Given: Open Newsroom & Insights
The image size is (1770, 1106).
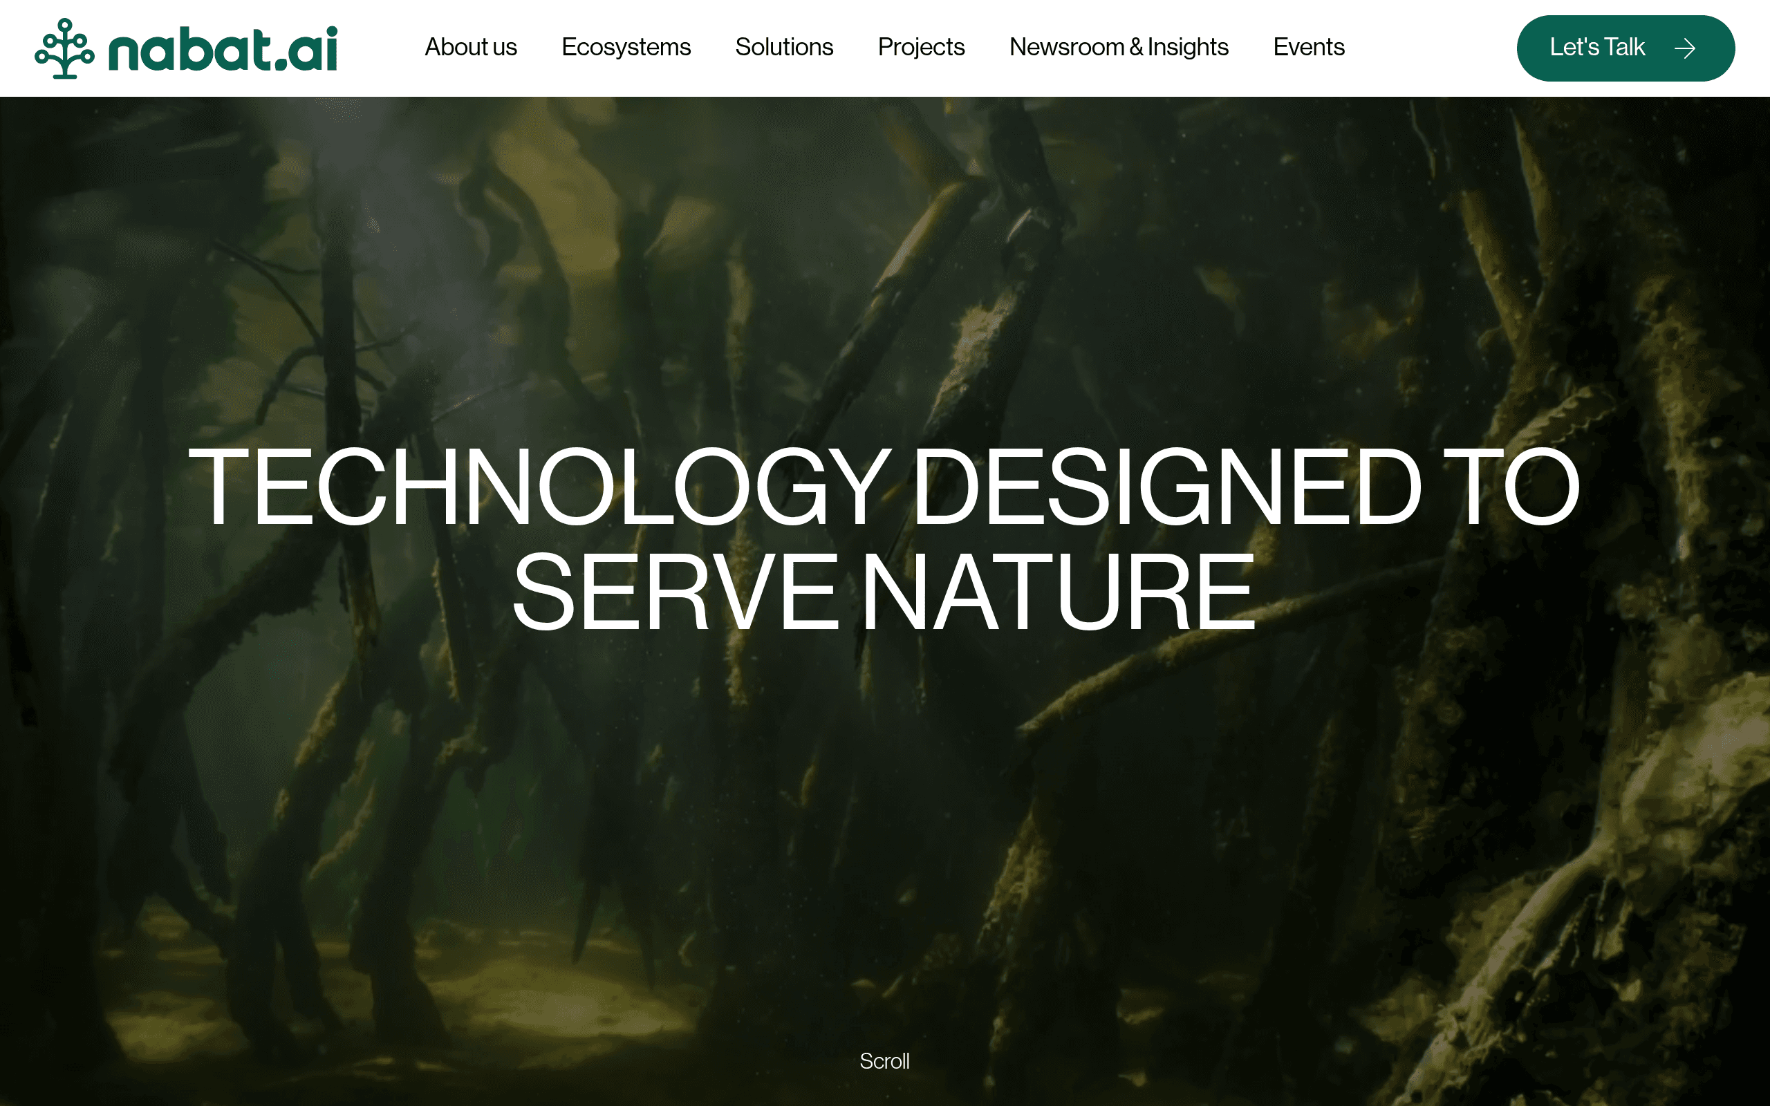Looking at the screenshot, I should pyautogui.click(x=1118, y=48).
